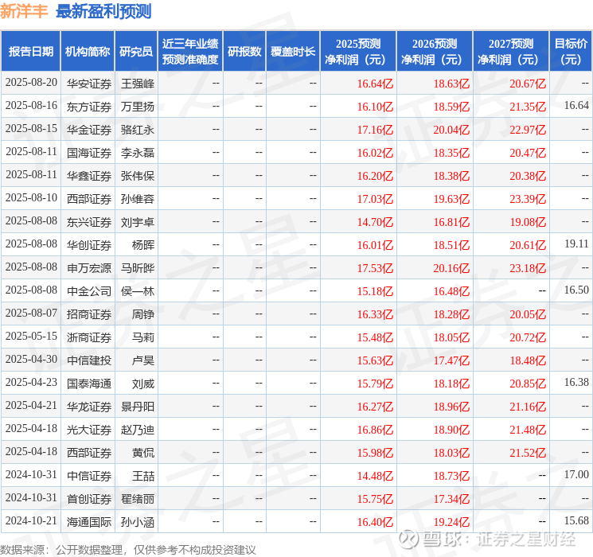Click the target price 16.64
Image resolution: width=593 pixels, height=557 pixels.
click(x=576, y=105)
